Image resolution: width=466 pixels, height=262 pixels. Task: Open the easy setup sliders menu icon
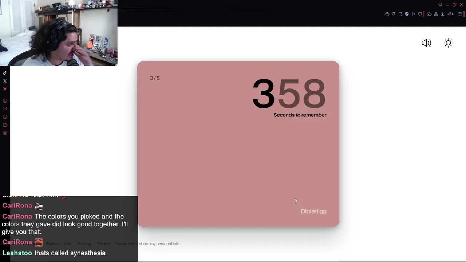(x=460, y=14)
